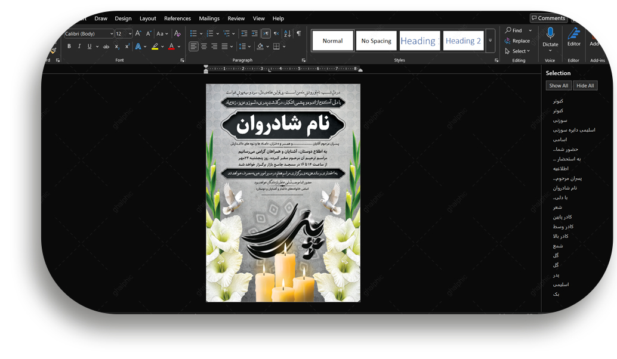
Task: Open the font size 12 dropdown
Action: (130, 34)
